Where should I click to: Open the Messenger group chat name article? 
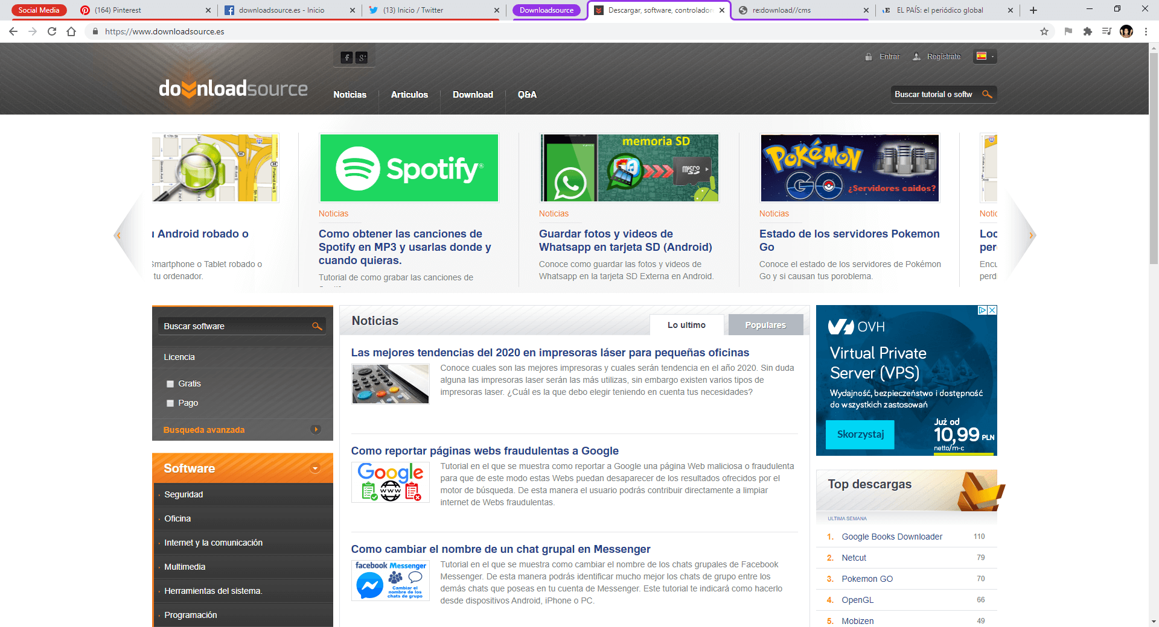(x=500, y=549)
